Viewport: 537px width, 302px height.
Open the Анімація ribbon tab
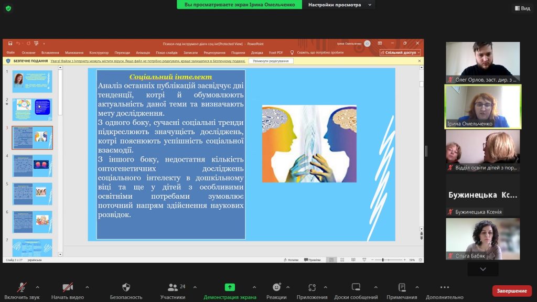pyautogui.click(x=143, y=52)
